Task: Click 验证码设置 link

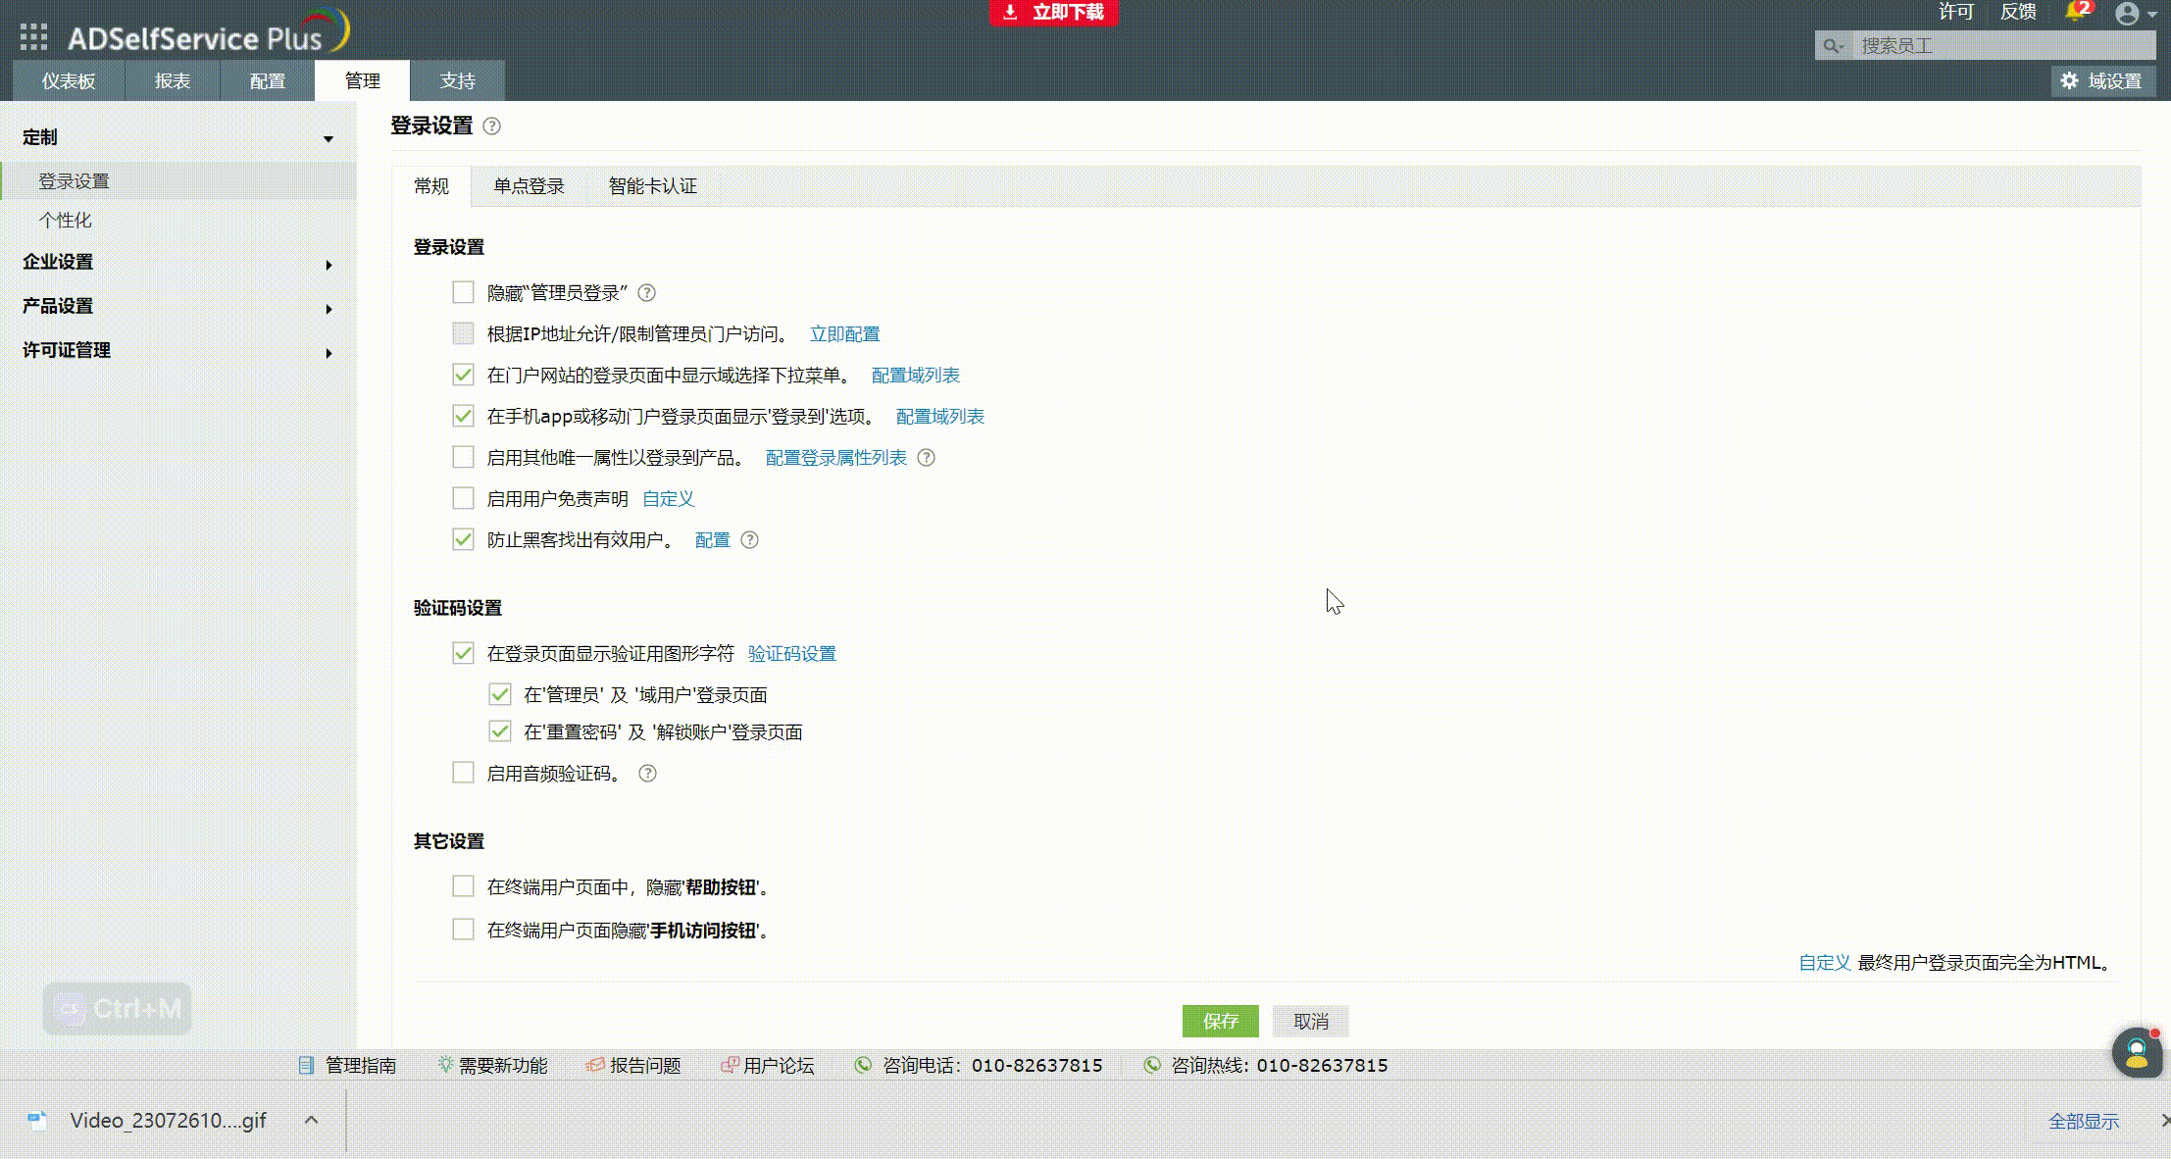Action: (x=791, y=654)
